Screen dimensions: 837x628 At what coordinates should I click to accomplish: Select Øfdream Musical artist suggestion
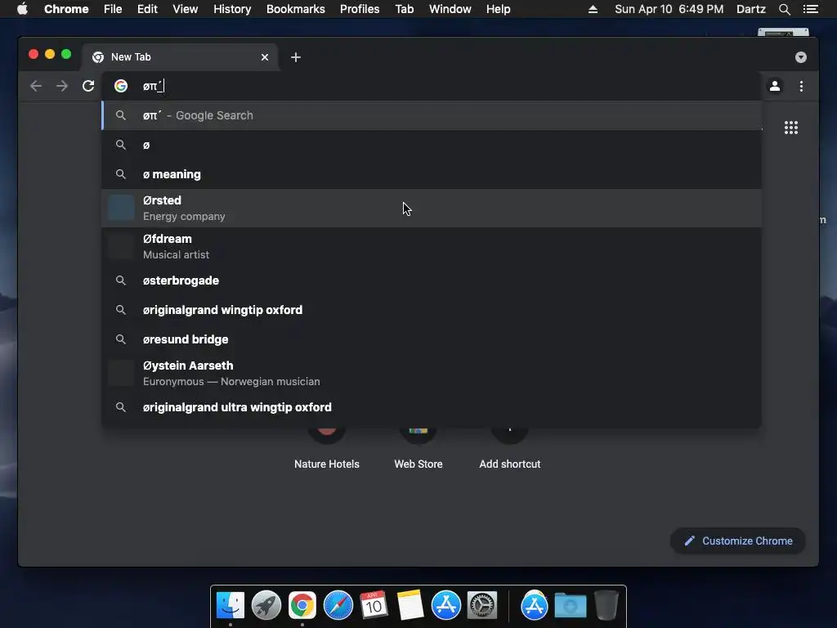point(432,247)
